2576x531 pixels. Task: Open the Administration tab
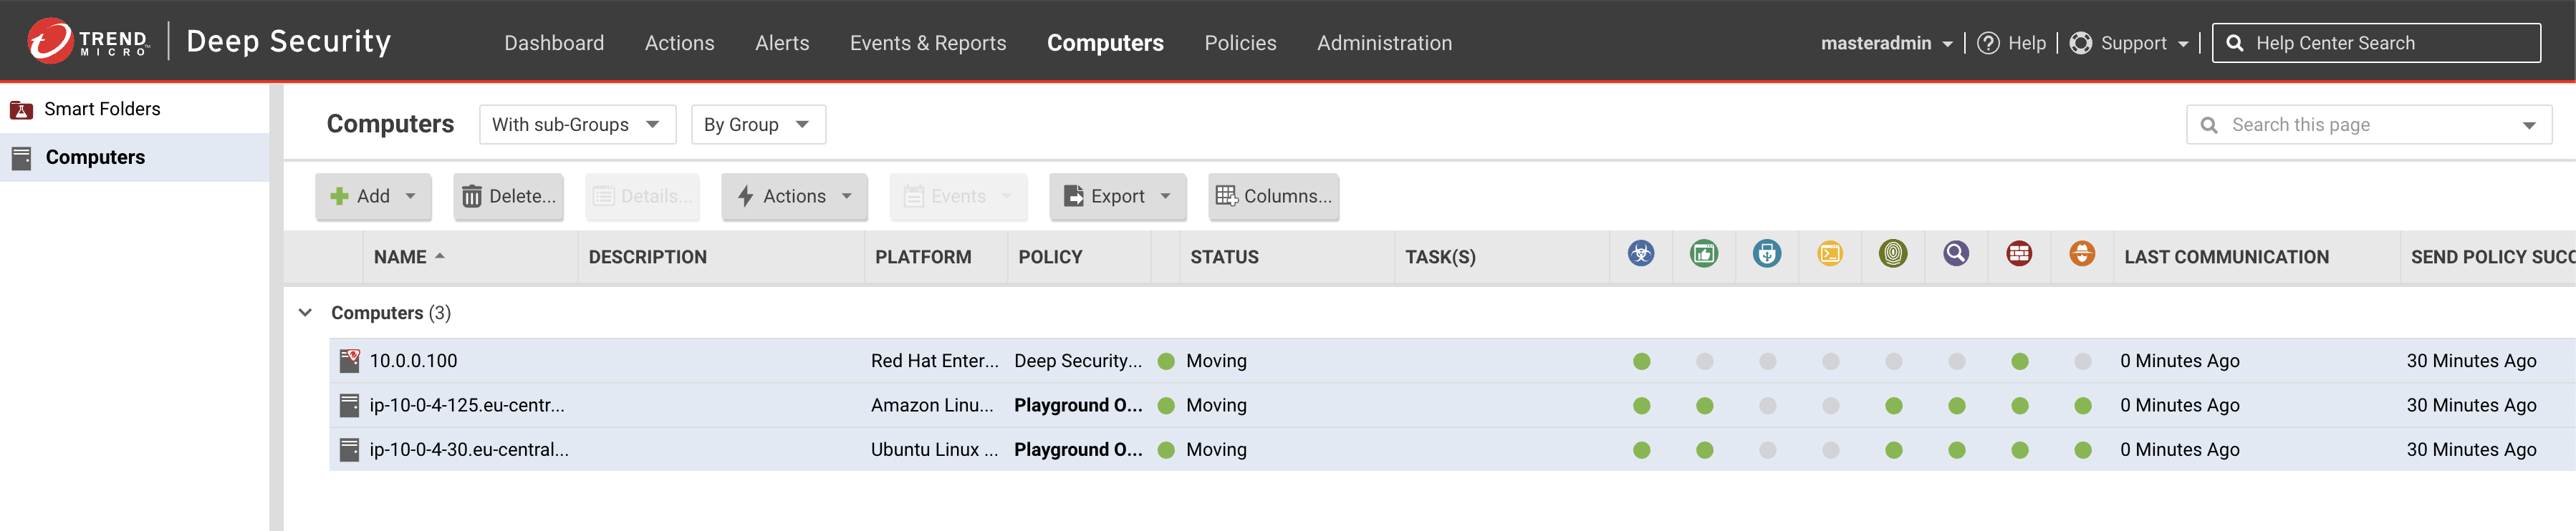(x=1384, y=43)
